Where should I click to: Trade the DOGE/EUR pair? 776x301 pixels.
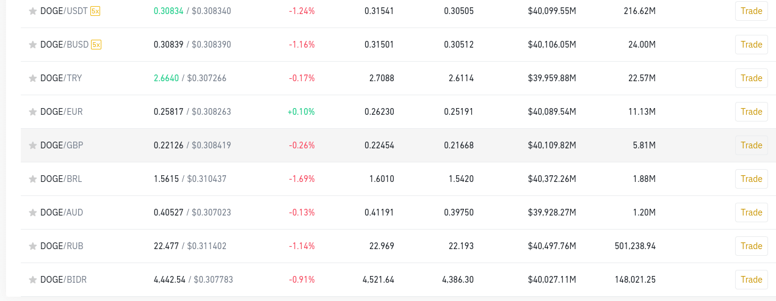point(751,112)
